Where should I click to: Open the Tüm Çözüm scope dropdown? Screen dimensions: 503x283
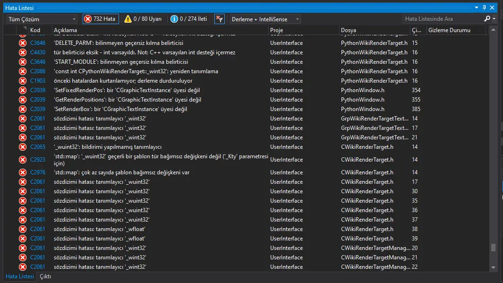tap(42, 19)
